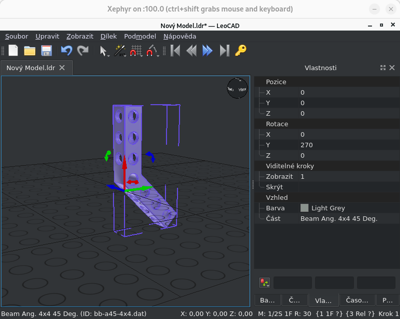
Task: Advance to the next building step
Action: pyautogui.click(x=207, y=51)
